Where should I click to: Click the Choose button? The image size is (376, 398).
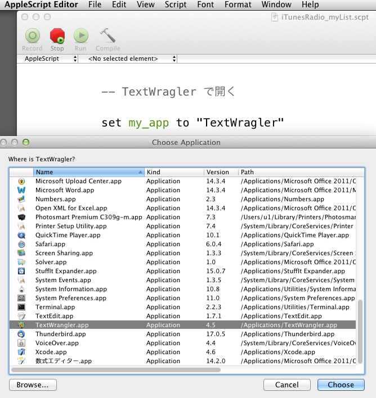[x=341, y=385]
